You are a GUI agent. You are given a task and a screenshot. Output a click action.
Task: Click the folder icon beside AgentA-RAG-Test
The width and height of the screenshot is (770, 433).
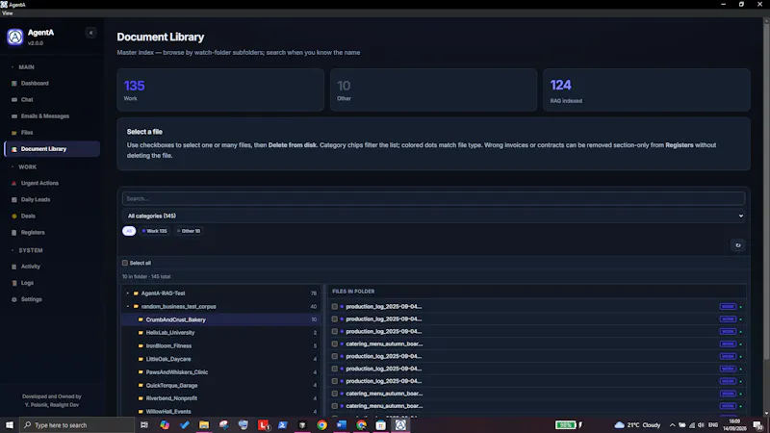(136, 293)
